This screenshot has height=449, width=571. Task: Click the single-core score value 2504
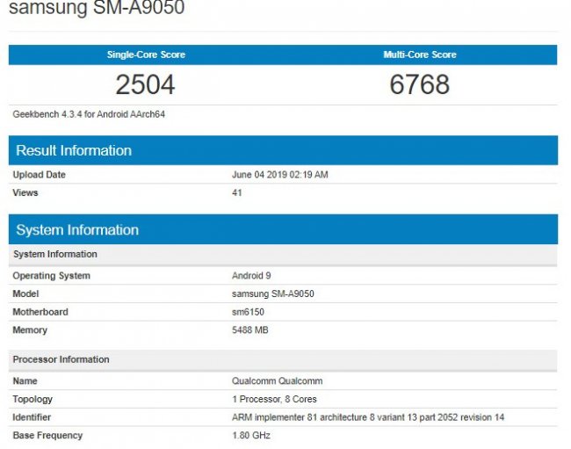coord(146,84)
